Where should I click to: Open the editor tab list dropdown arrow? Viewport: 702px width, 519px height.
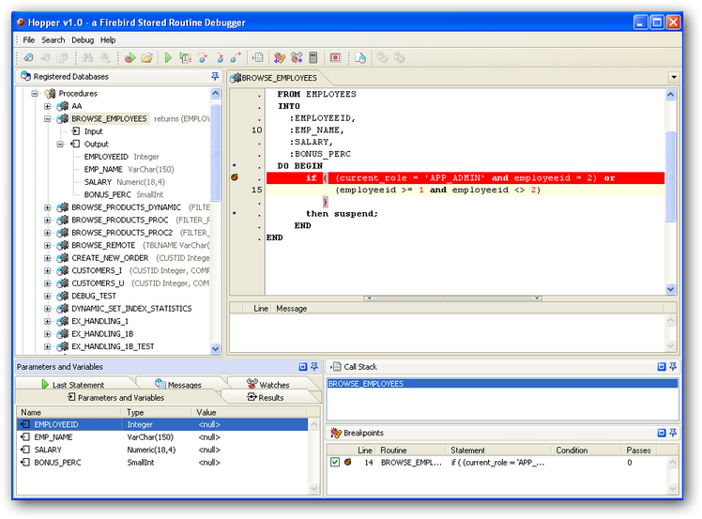pos(674,77)
